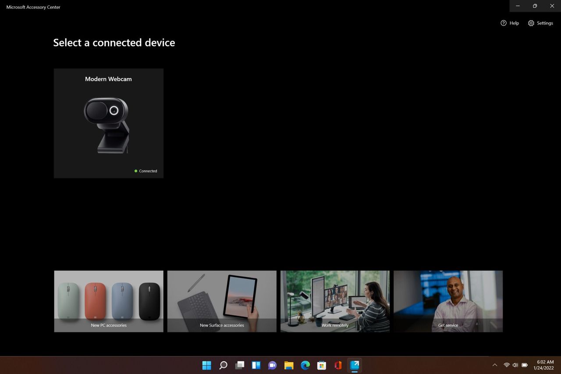Click the volume speaker tray icon
561x374 pixels.
pyautogui.click(x=515, y=365)
